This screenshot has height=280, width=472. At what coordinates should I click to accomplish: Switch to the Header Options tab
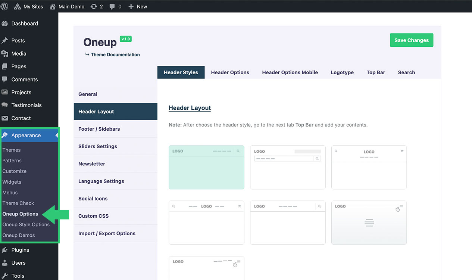point(230,72)
